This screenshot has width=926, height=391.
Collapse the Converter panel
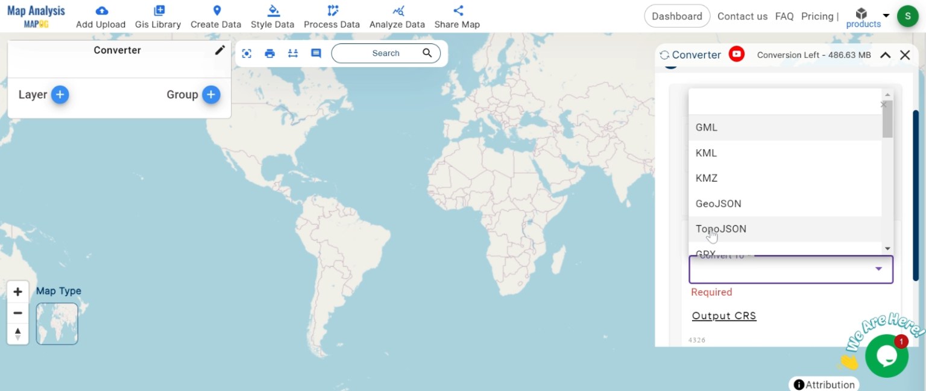[885, 54]
